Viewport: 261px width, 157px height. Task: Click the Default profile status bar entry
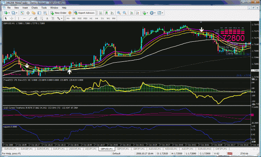tap(117, 154)
